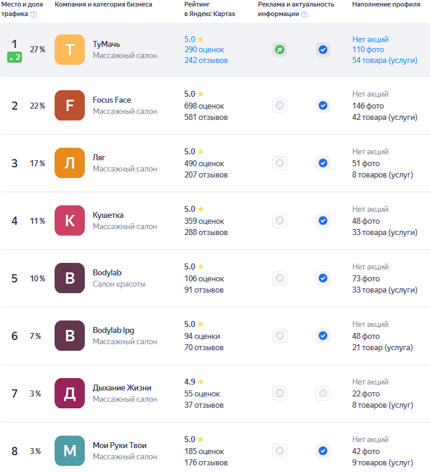Click the '73 фото' text

tap(366, 279)
